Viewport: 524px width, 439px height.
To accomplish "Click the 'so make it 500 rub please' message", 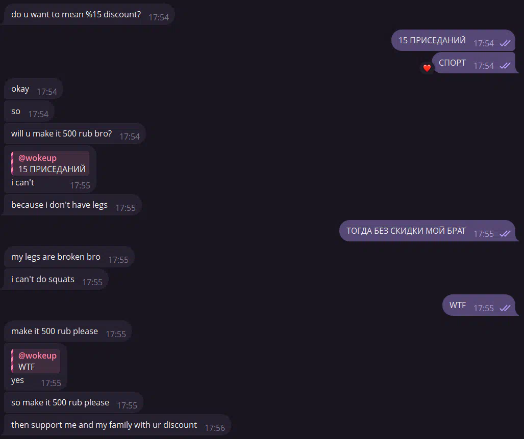I will point(73,403).
